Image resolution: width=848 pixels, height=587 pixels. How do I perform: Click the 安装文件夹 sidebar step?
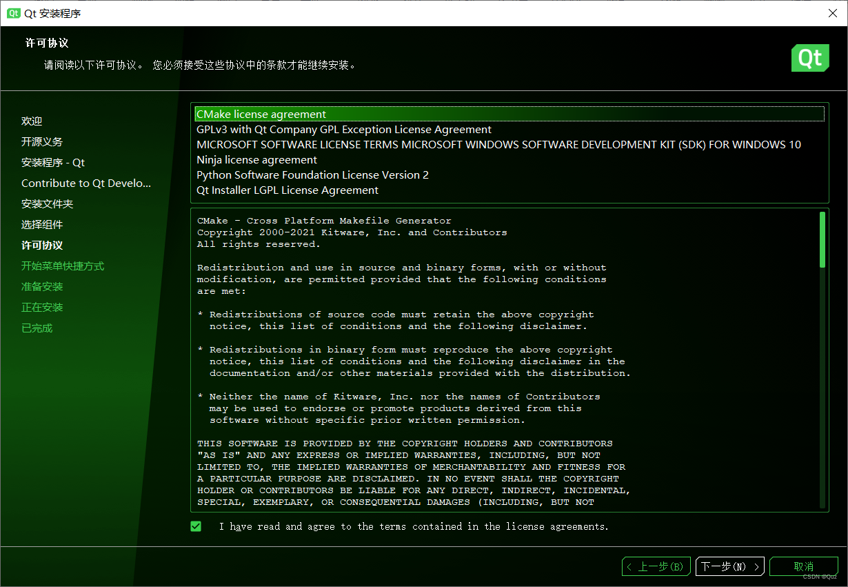tap(48, 204)
